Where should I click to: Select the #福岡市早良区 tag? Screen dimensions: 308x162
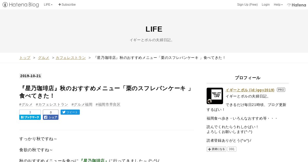tap(108, 104)
